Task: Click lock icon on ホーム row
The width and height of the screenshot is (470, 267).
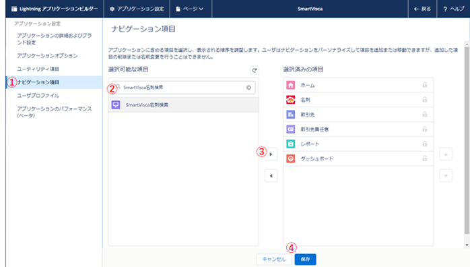Action: [425, 85]
